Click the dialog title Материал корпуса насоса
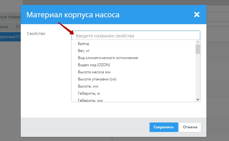This screenshot has height=141, width=229. tap(73, 15)
